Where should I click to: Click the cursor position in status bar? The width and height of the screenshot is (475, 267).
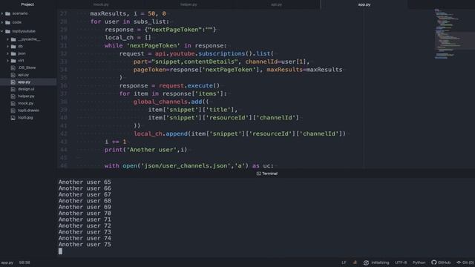(24, 263)
